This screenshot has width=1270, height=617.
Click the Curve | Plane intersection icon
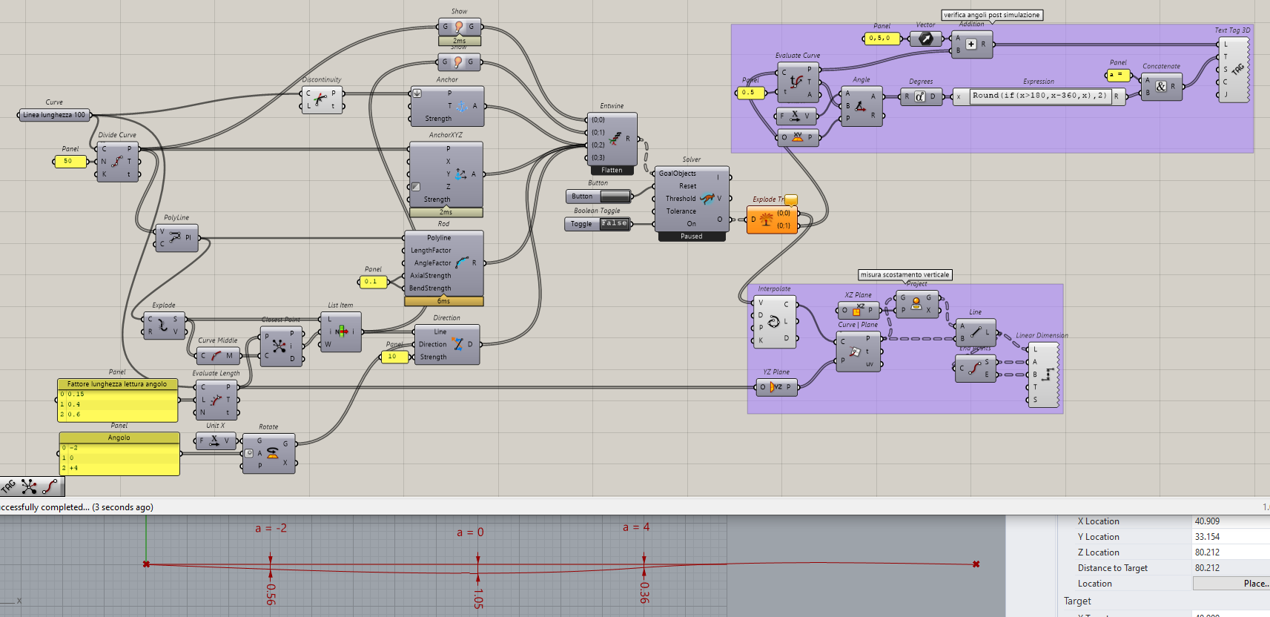pyautogui.click(x=855, y=352)
